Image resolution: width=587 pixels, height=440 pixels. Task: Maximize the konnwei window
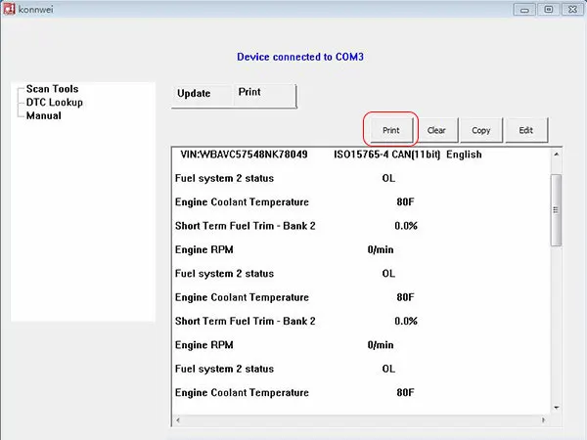coord(549,10)
